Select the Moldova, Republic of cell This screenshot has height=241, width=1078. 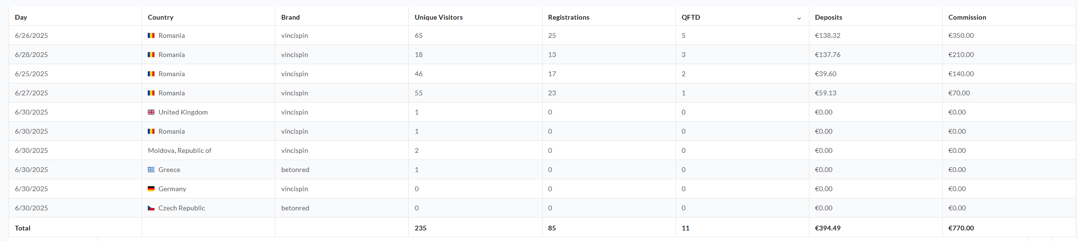[x=208, y=150]
